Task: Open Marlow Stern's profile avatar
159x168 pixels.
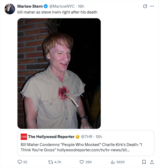Action: (10, 9)
